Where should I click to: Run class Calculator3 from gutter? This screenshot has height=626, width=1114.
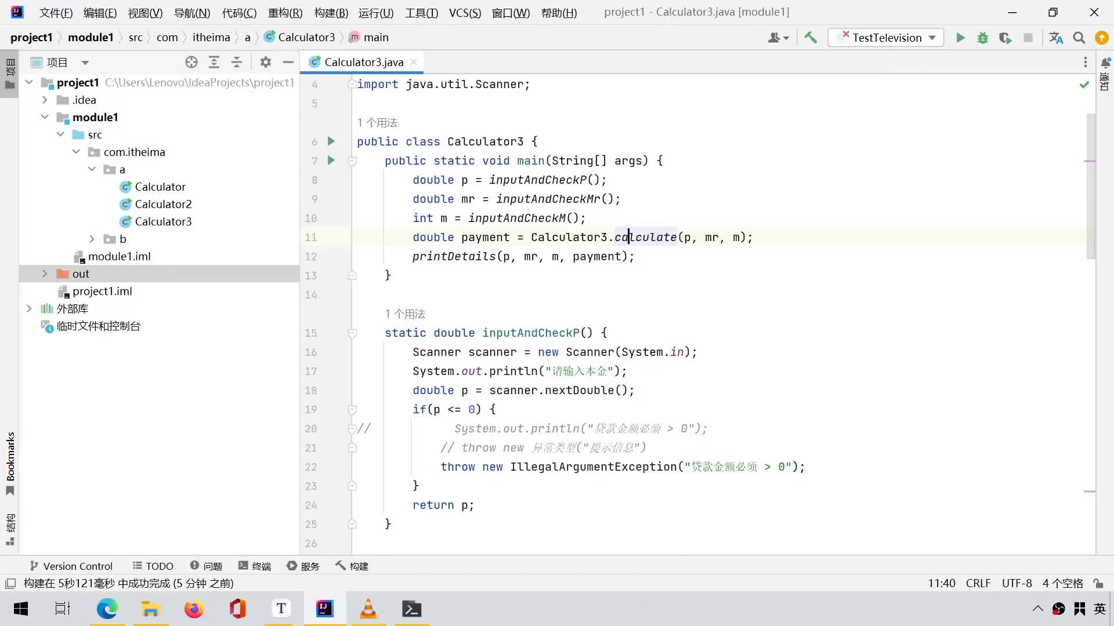pos(331,141)
